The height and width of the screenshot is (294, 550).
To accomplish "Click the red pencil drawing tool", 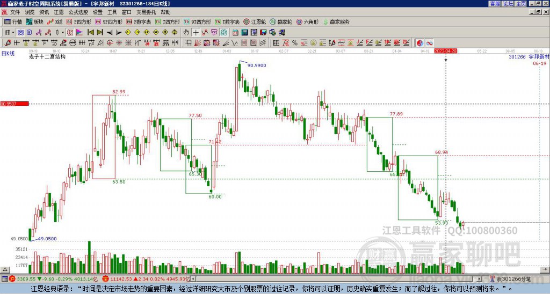I will [8, 43].
